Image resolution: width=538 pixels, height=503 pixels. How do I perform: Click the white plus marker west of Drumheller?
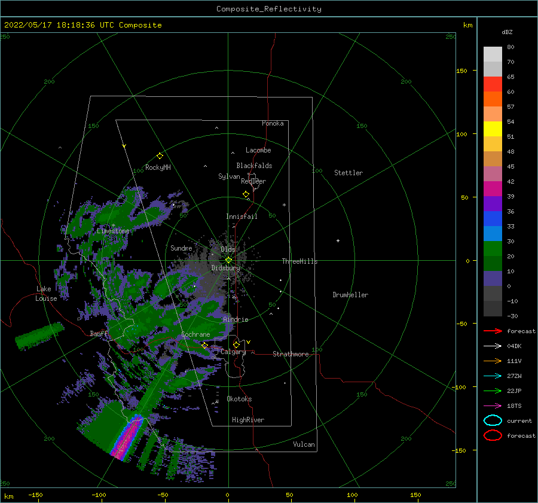click(x=338, y=240)
